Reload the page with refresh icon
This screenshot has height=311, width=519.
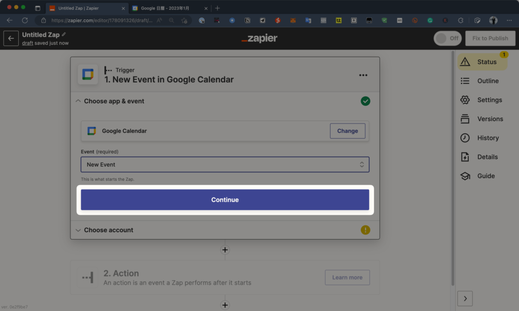[x=25, y=20]
